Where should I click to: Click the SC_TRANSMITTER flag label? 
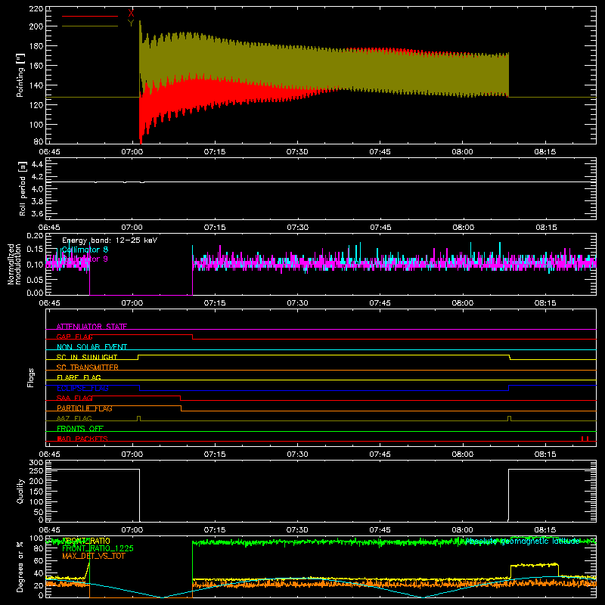[x=88, y=367]
